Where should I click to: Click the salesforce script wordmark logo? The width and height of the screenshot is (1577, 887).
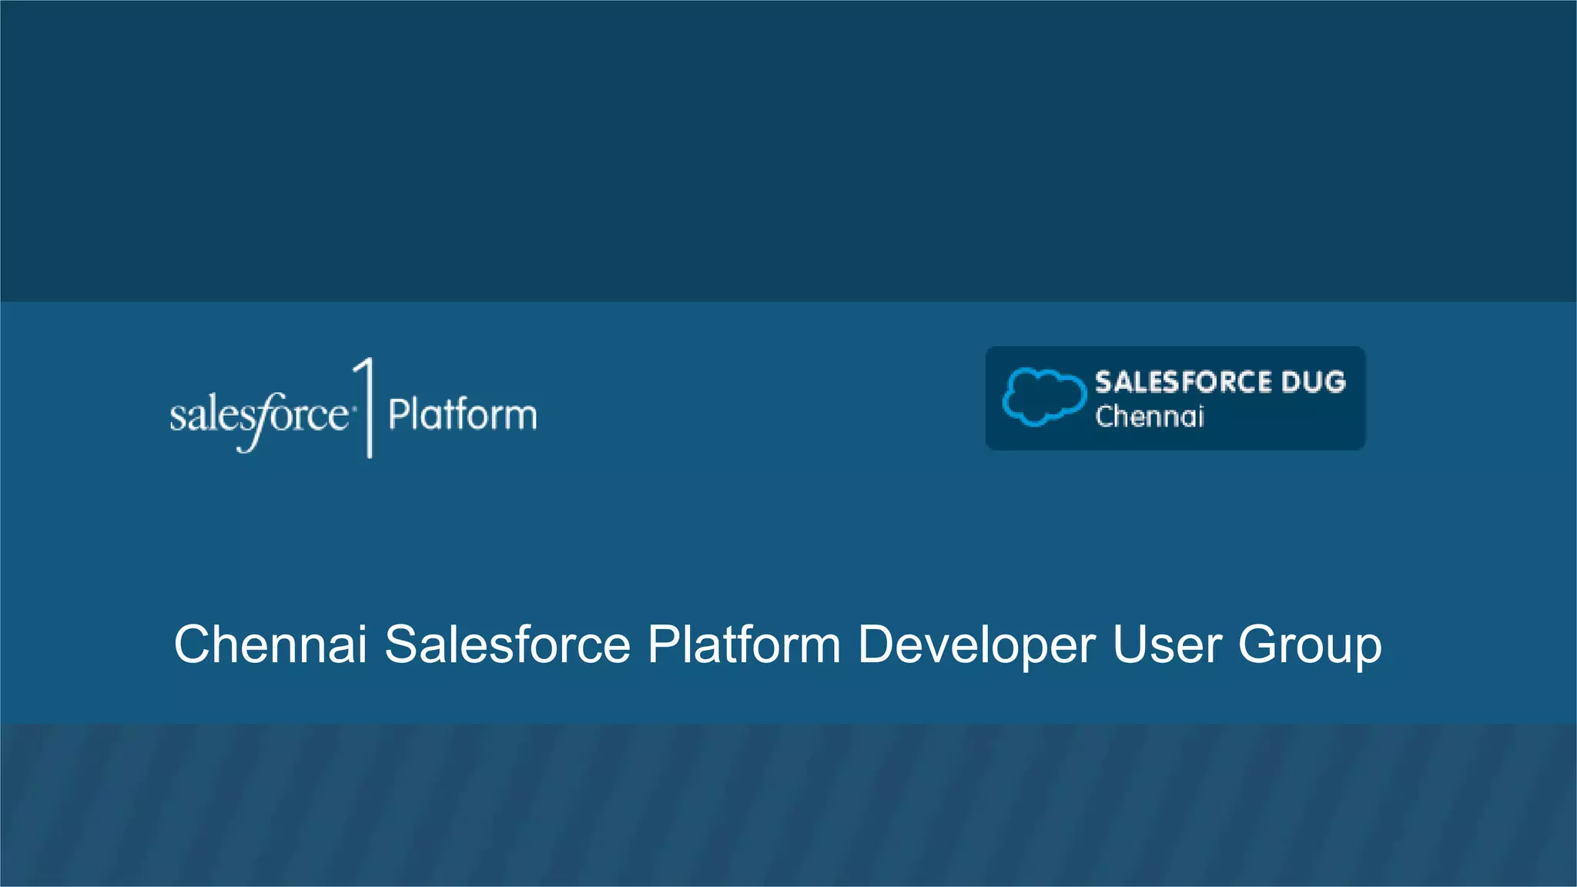point(259,417)
